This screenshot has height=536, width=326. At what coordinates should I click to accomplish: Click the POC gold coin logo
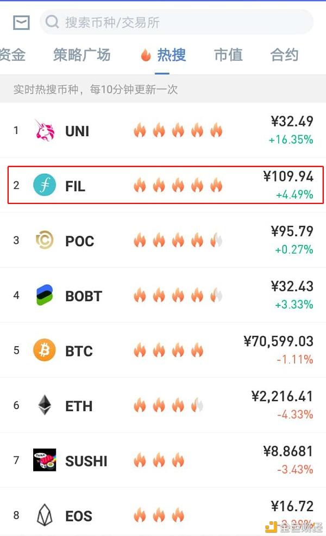point(45,240)
